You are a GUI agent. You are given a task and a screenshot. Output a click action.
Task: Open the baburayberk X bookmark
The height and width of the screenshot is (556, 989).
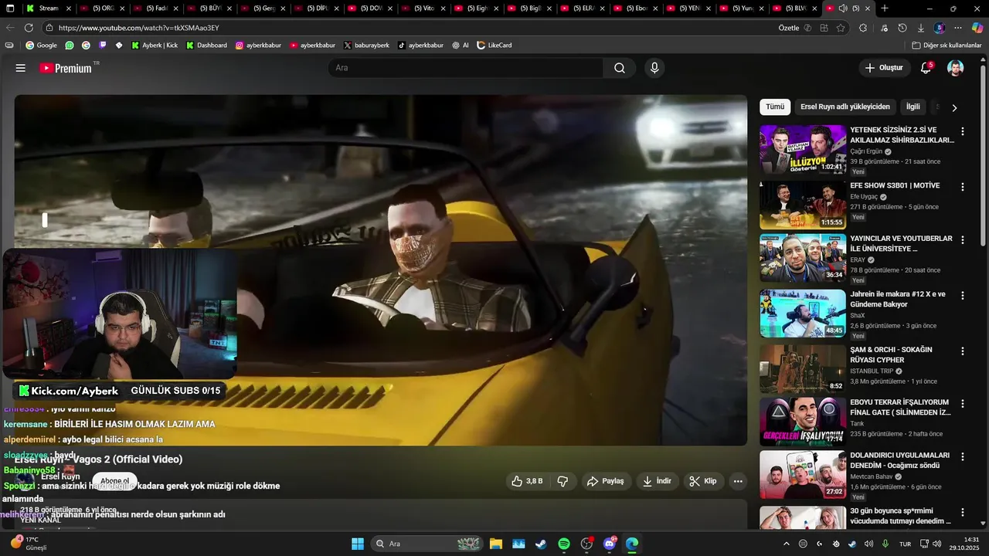366,45
